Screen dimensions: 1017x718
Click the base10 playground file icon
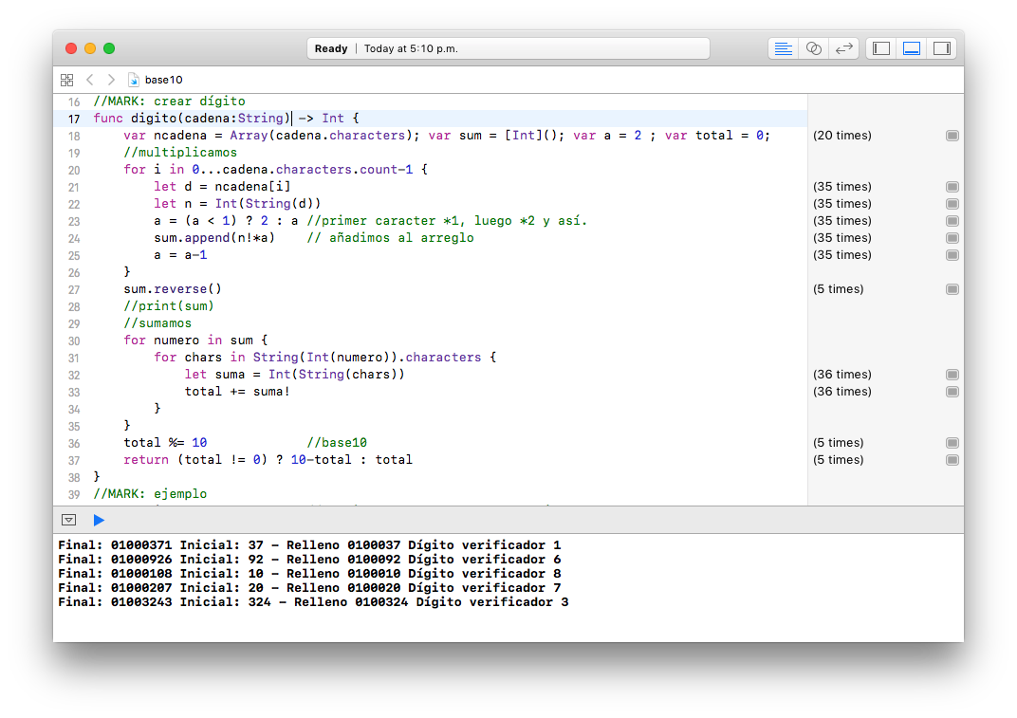[x=133, y=80]
